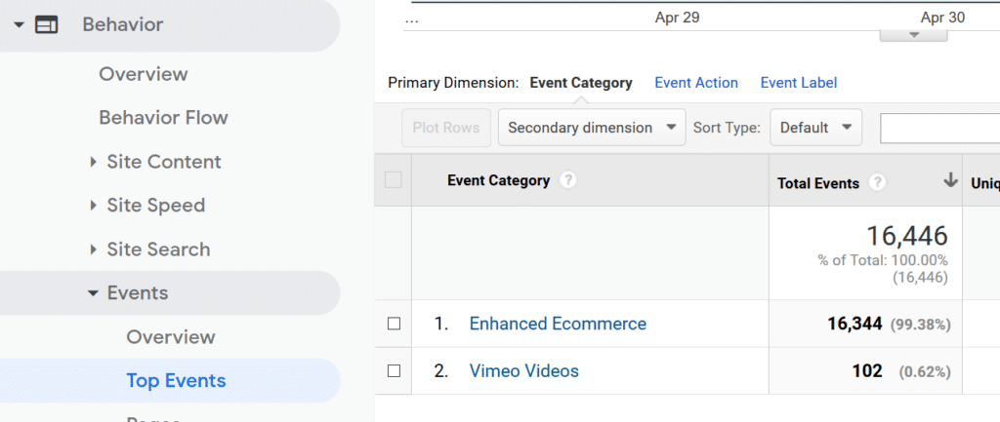The height and width of the screenshot is (422, 1000).
Task: Click the Apr 29 chart date label
Action: (x=678, y=18)
